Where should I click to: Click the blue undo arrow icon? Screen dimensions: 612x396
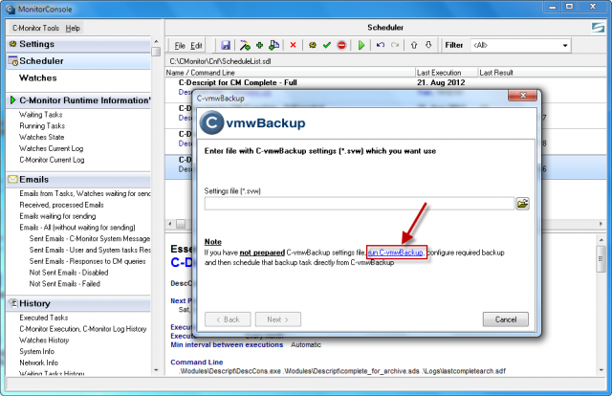pyautogui.click(x=381, y=45)
